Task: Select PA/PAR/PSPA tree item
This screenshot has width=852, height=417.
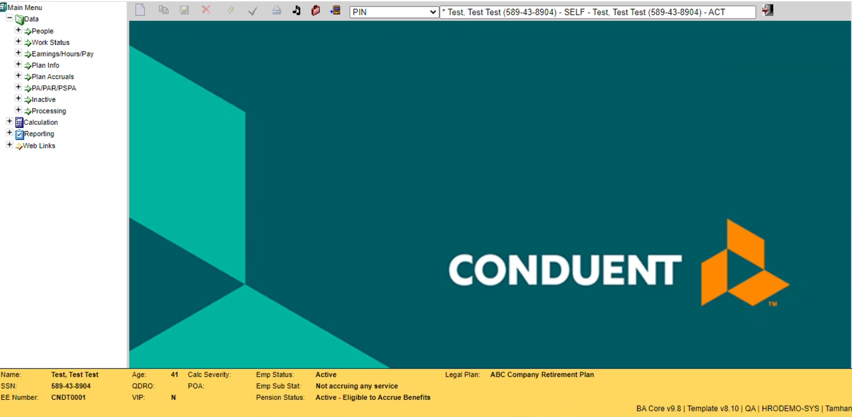Action: pos(54,89)
